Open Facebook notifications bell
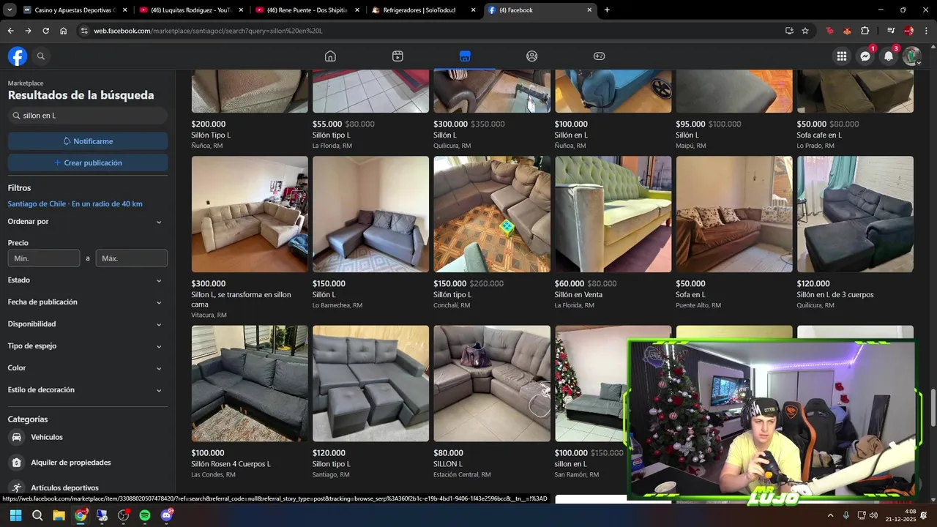This screenshot has width=937, height=527. pos(889,56)
